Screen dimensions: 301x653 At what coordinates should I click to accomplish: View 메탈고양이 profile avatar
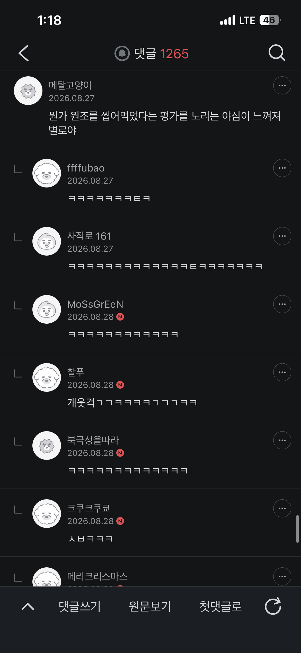pyautogui.click(x=28, y=91)
